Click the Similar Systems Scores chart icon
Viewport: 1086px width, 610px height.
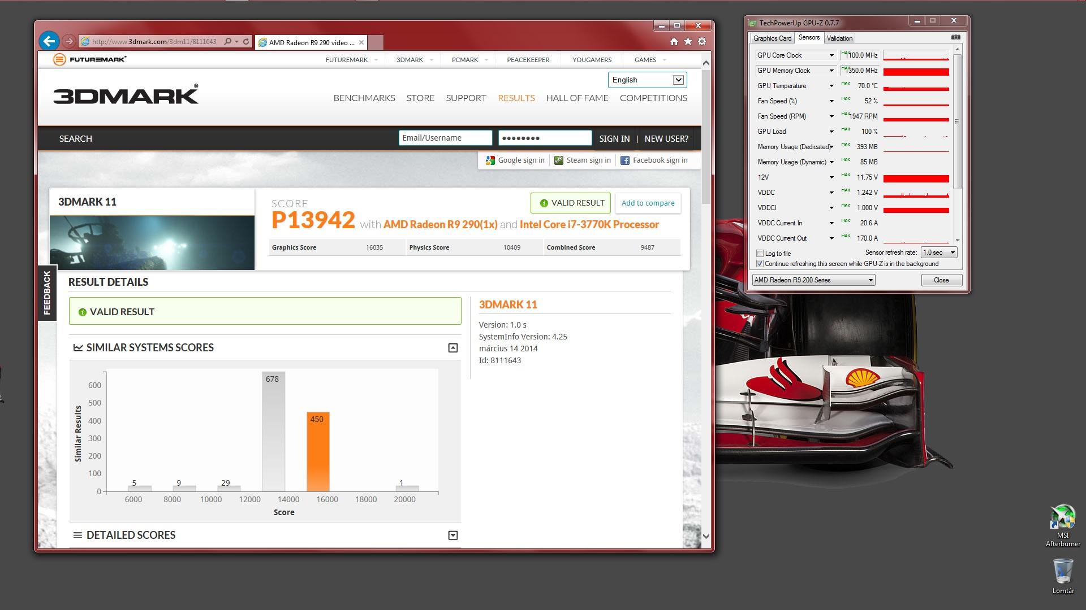pyautogui.click(x=78, y=347)
